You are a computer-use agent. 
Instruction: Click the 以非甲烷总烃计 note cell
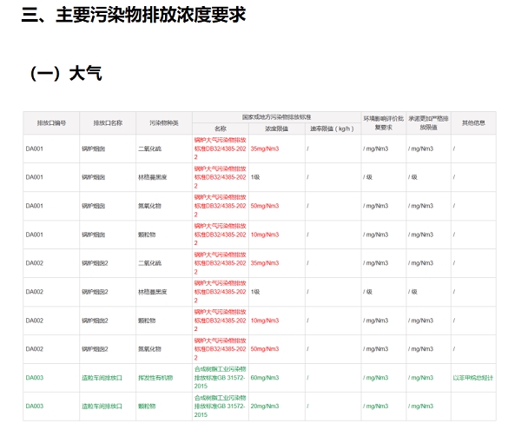(473, 378)
